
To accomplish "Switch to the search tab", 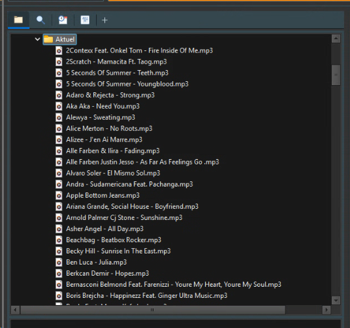I will (40, 20).
